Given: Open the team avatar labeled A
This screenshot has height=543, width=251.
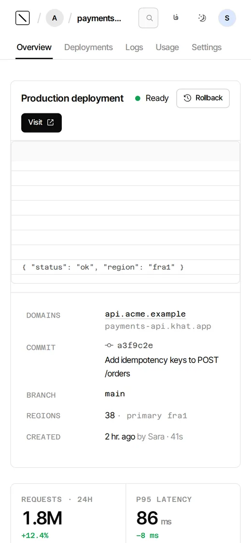Looking at the screenshot, I should coord(55,18).
